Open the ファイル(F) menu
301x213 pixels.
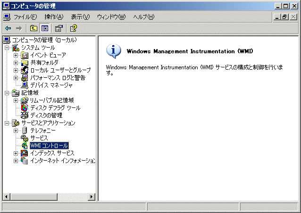pyautogui.click(x=25, y=17)
